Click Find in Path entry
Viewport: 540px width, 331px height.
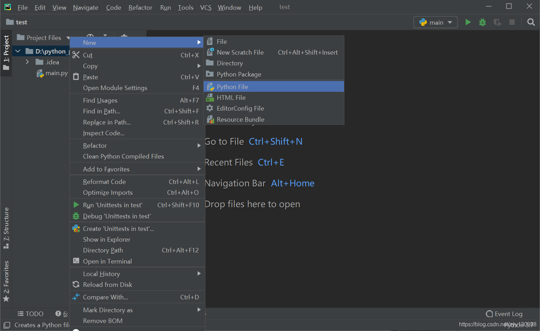coord(137,111)
